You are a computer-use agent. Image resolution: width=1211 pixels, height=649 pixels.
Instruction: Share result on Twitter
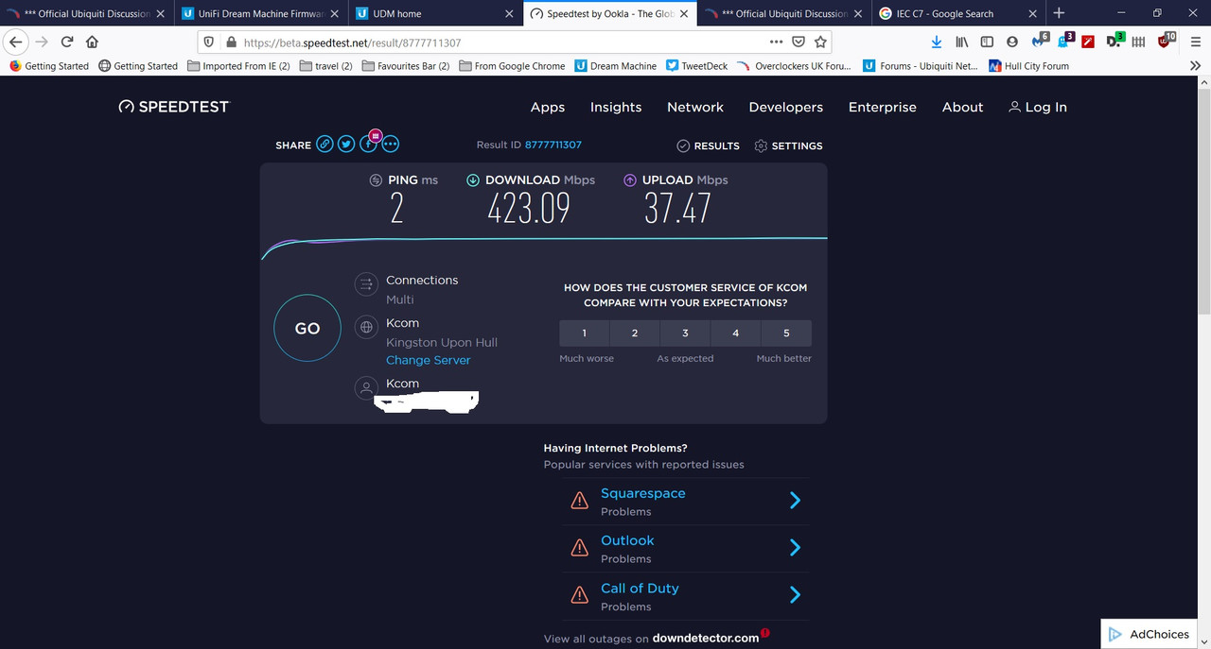[x=346, y=145]
